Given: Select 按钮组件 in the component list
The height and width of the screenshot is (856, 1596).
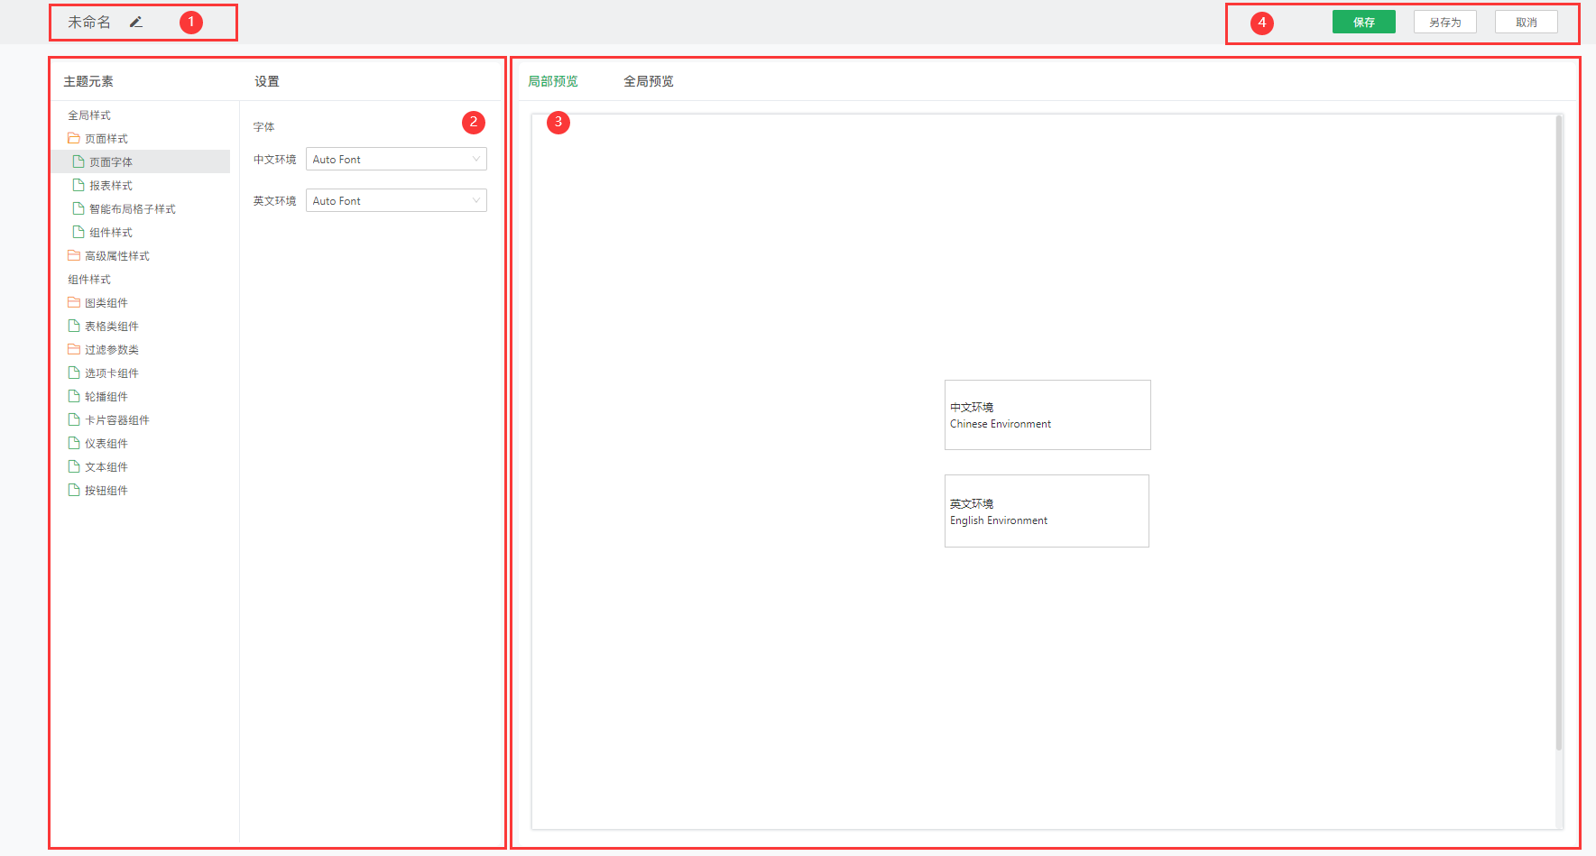Looking at the screenshot, I should coord(106,491).
